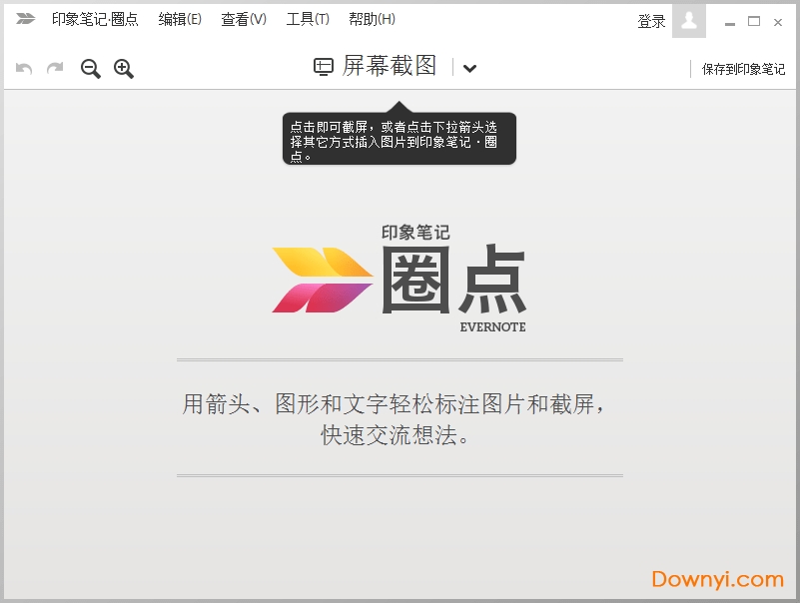Open the 编辑(E) menu

pyautogui.click(x=180, y=18)
